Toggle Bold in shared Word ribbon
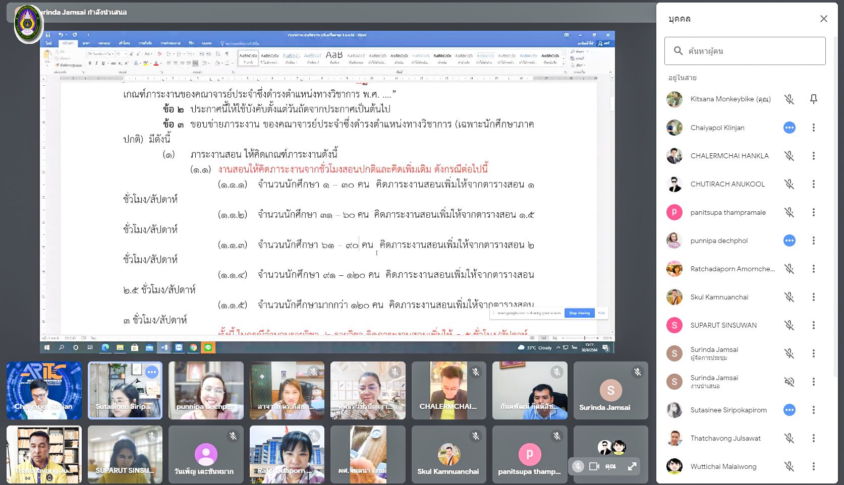This screenshot has width=844, height=485. coord(90,64)
